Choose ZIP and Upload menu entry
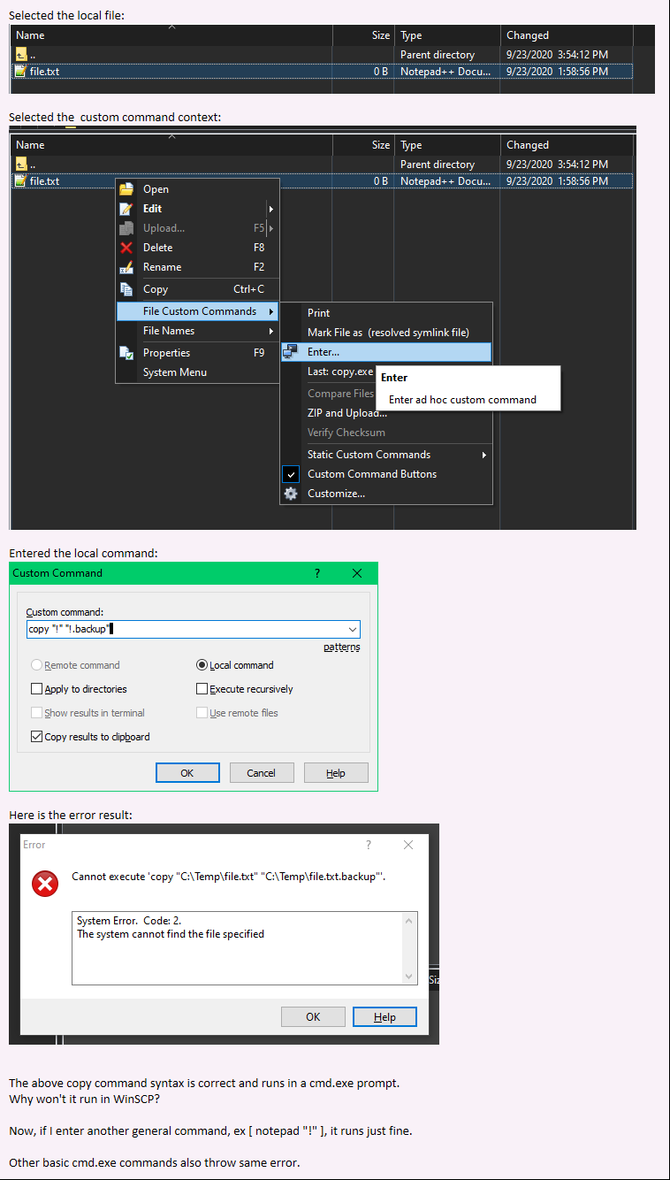This screenshot has height=1180, width=670. pyautogui.click(x=346, y=413)
